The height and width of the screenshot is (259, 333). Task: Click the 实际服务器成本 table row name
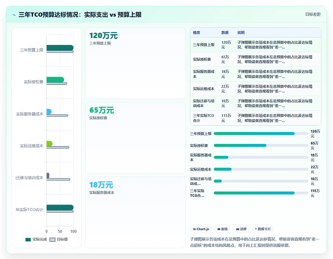point(204,74)
